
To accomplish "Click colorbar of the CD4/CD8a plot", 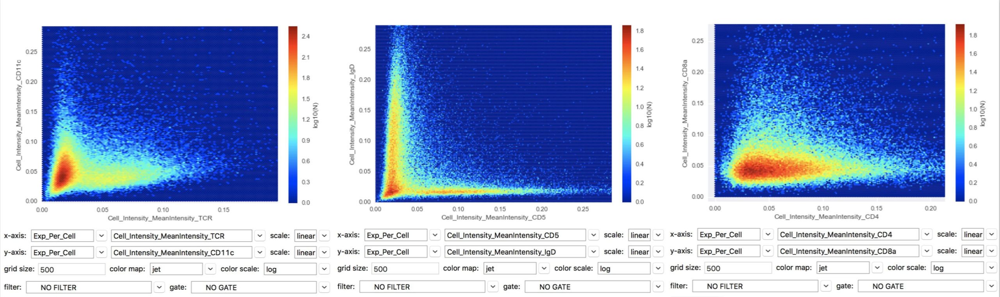I will 960,113.
